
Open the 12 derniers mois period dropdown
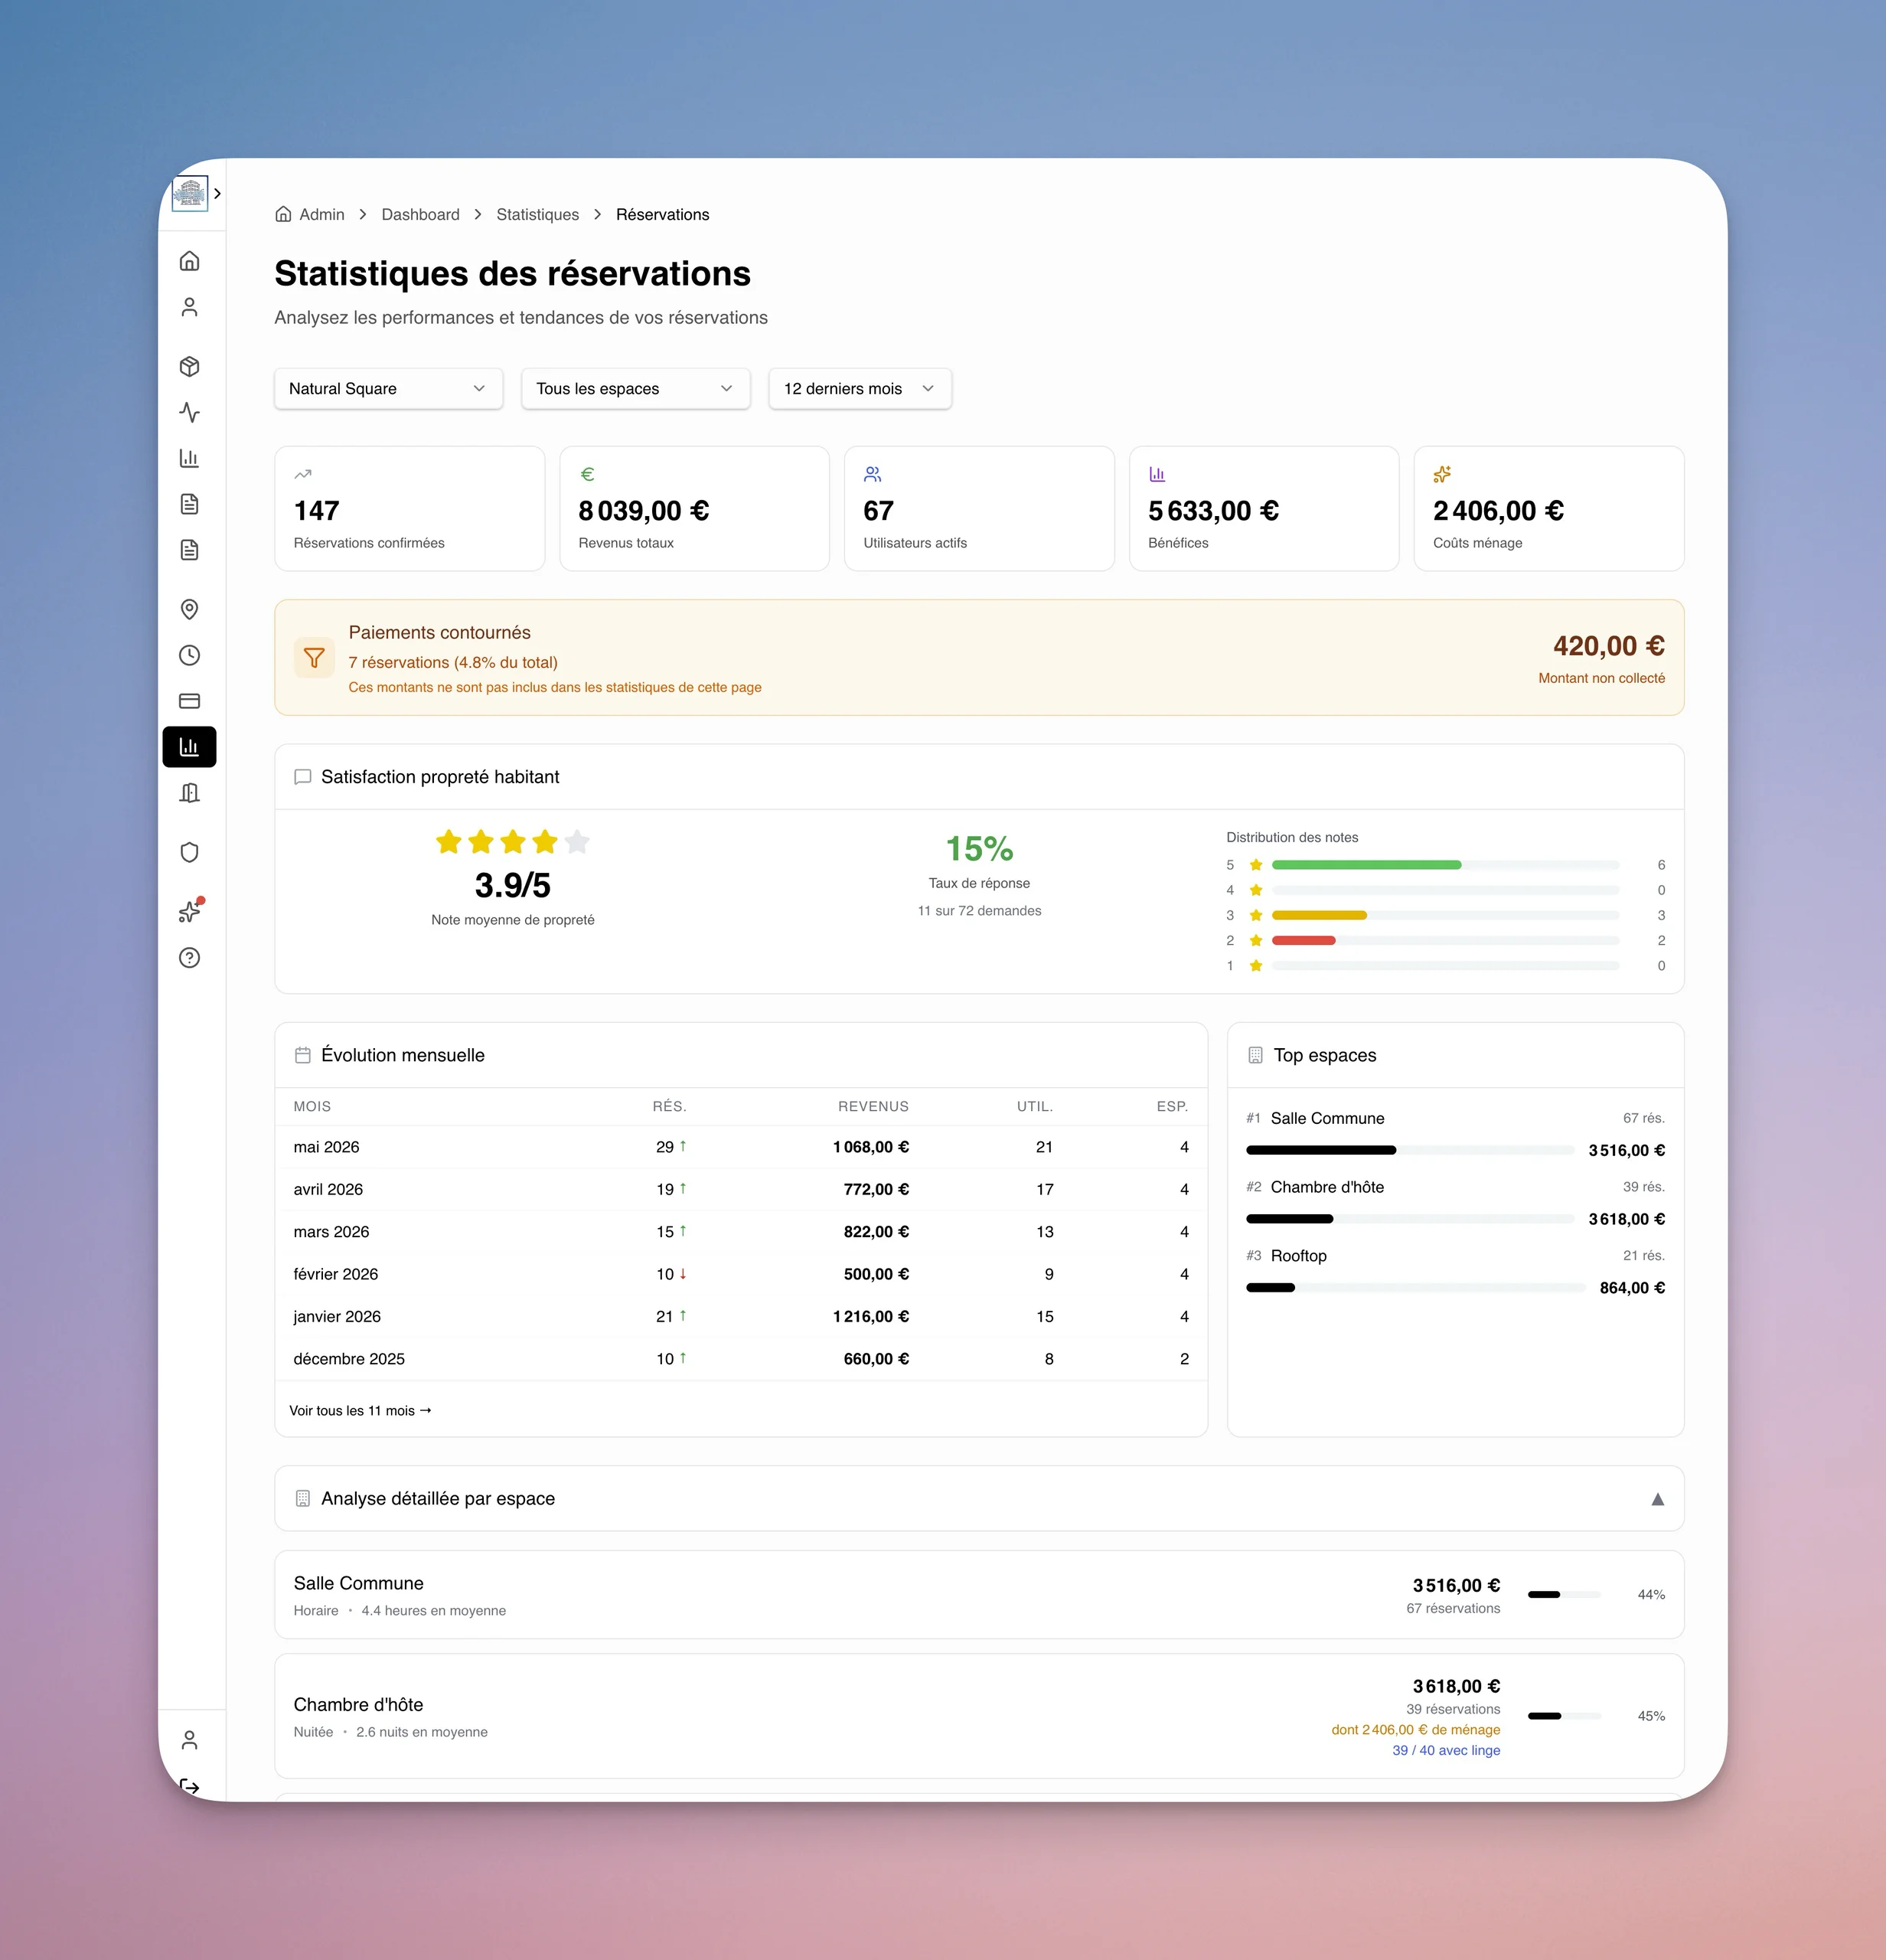click(x=860, y=389)
